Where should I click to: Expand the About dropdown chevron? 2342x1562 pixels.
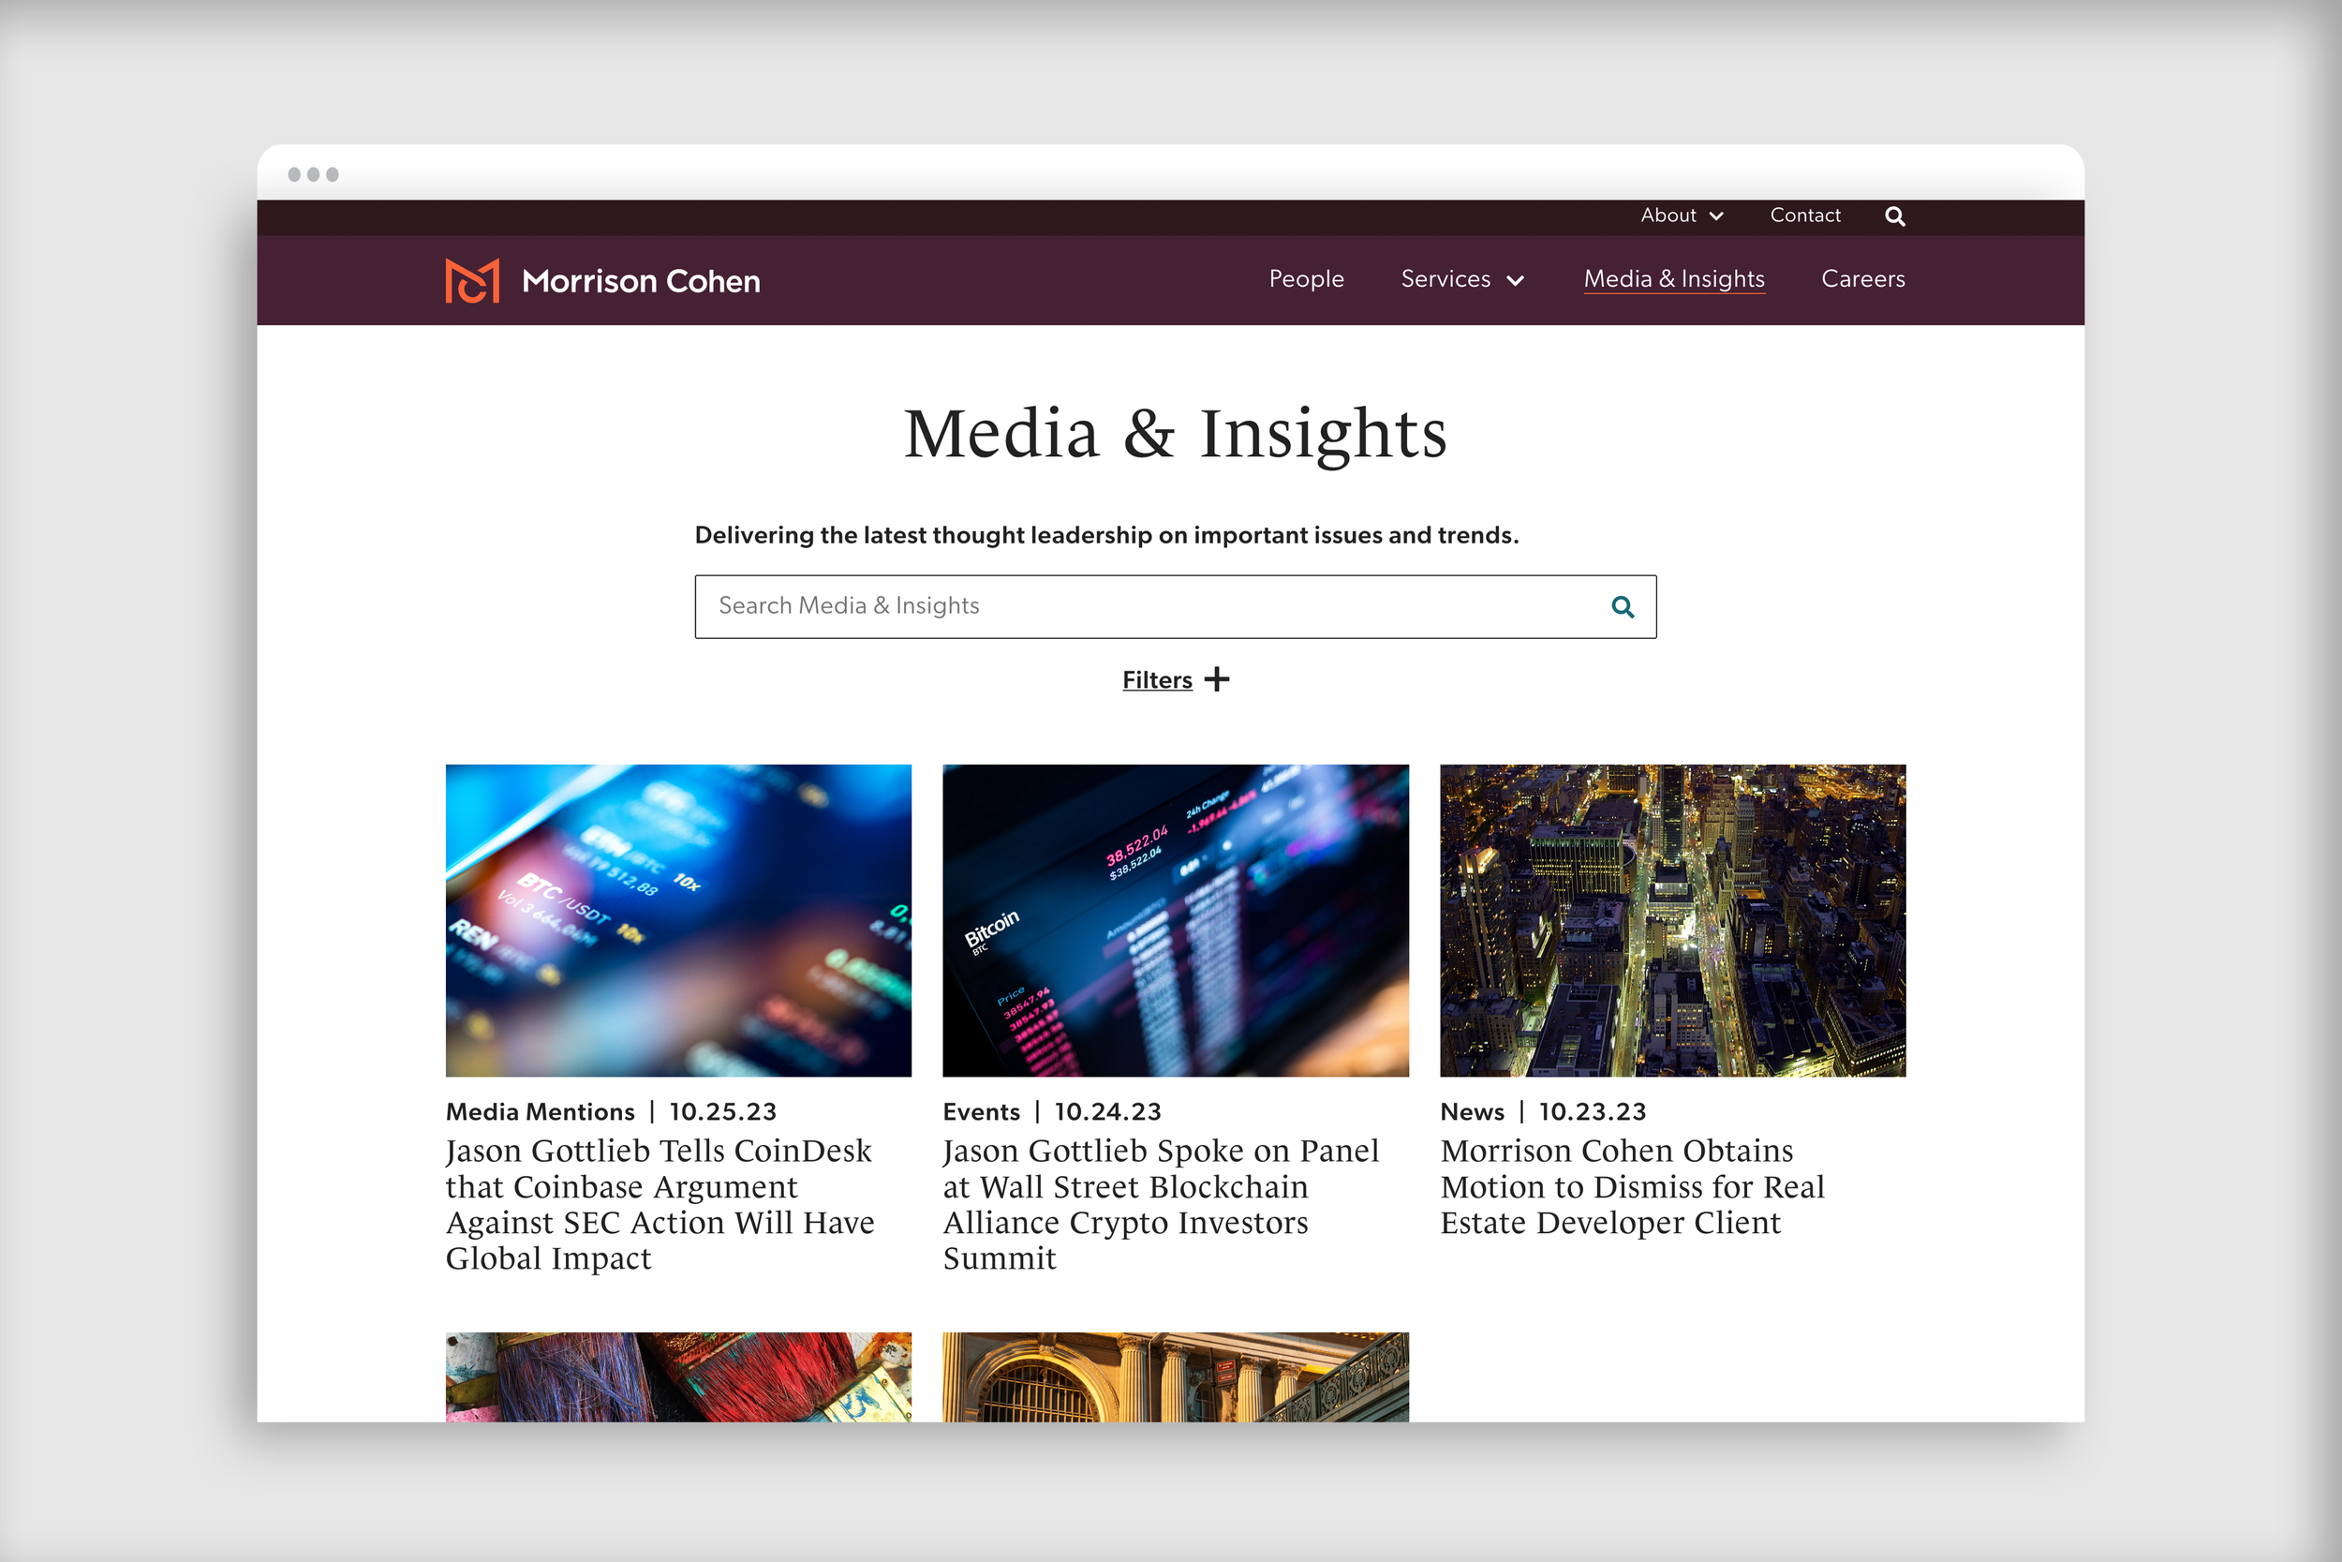coord(1716,216)
